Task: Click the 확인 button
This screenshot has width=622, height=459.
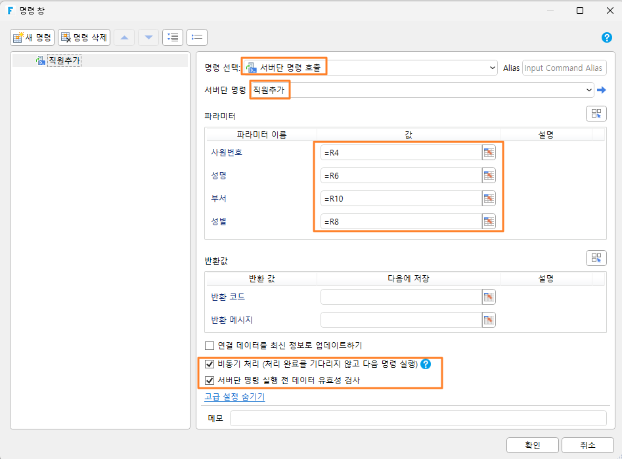Action: coord(533,445)
